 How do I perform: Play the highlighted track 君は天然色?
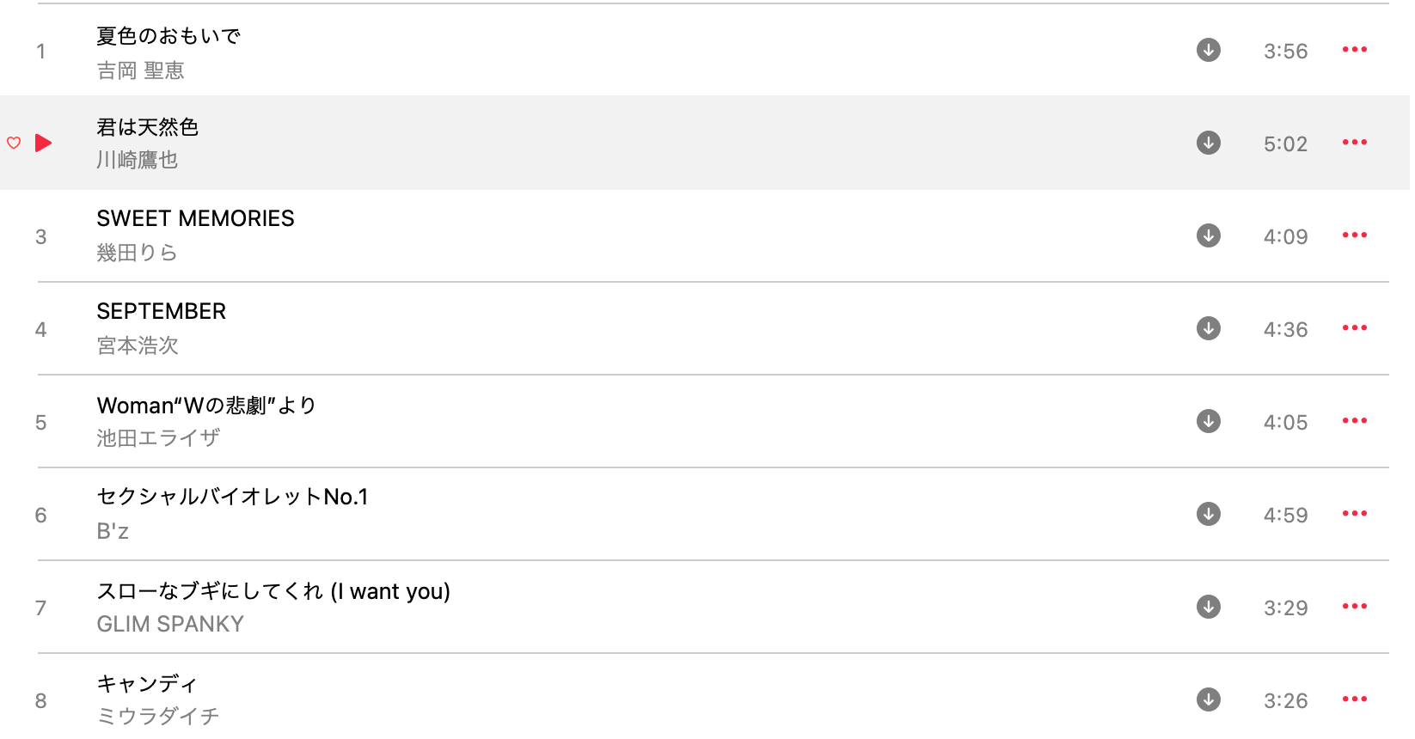43,143
